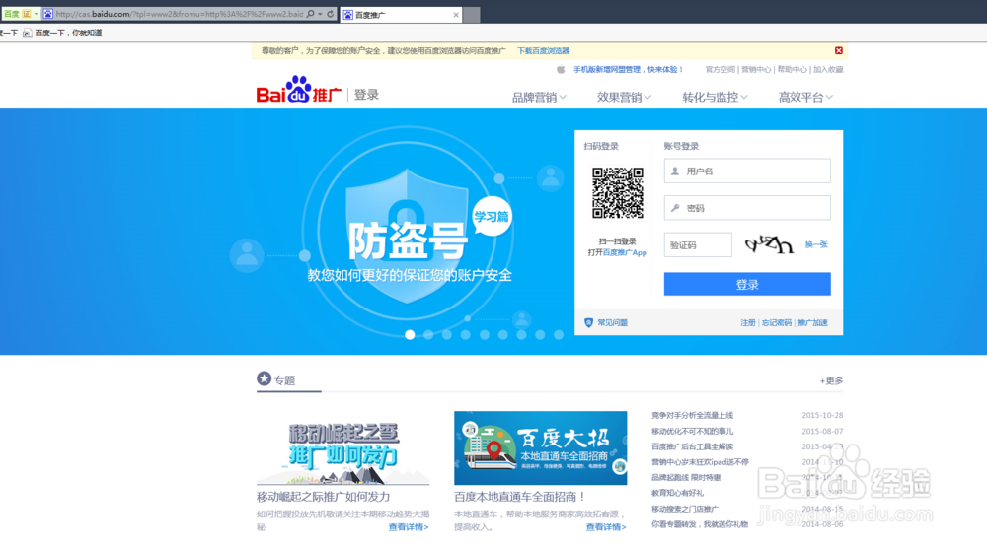Open news item 百度推广后台工具全解读
This screenshot has width=987, height=548.
point(692,446)
